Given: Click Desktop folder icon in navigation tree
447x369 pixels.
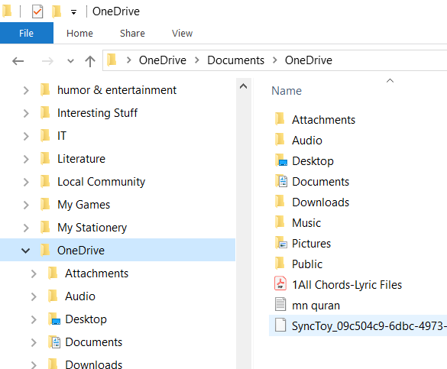Looking at the screenshot, I should pyautogui.click(x=54, y=319).
